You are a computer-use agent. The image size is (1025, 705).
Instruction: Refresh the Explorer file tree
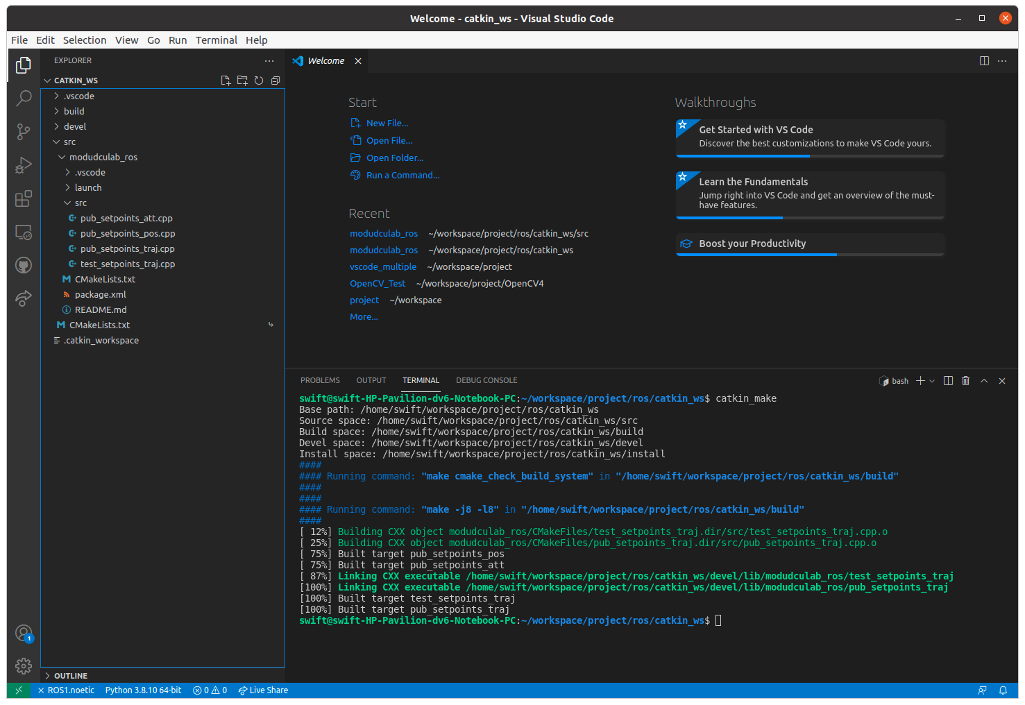pos(259,80)
